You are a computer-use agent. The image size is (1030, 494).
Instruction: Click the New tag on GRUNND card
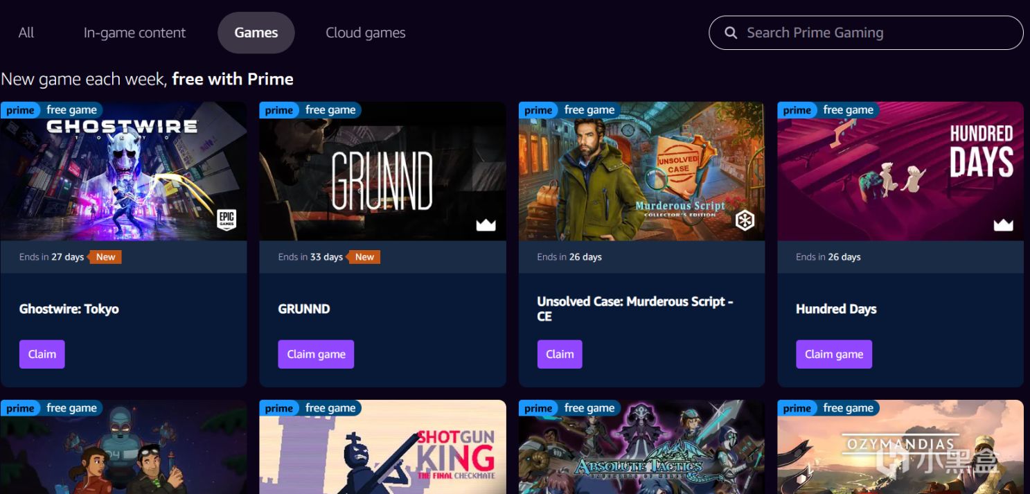click(x=364, y=257)
